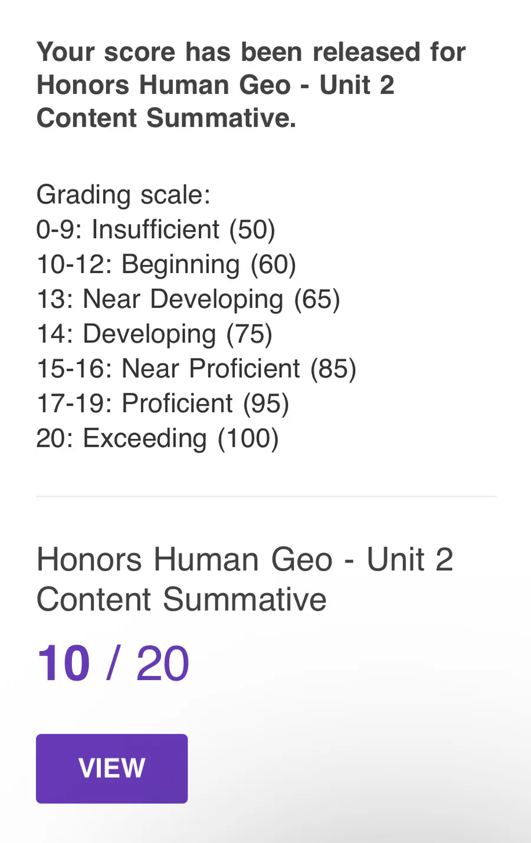This screenshot has width=531, height=843.
Task: Click the '(75)' percentage value
Action: click(249, 334)
